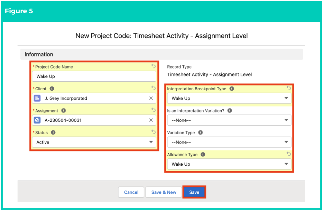Open the Allowance Type dropdown

[229, 164]
